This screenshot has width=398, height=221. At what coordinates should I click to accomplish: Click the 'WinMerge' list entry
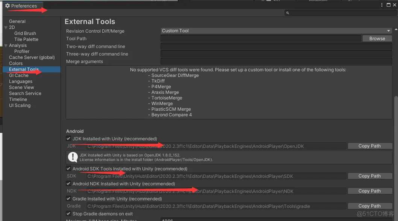(162, 104)
